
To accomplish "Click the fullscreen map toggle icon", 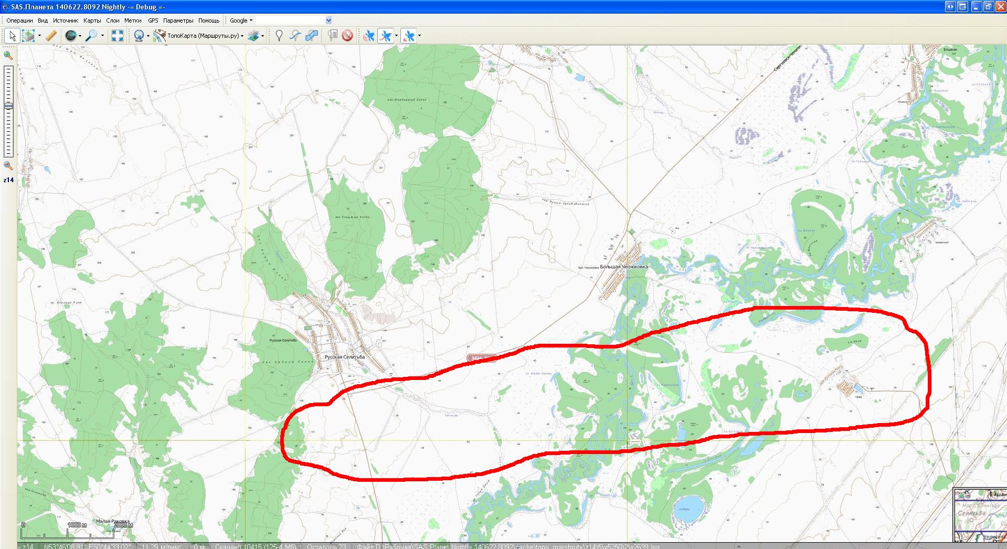I will click(118, 36).
